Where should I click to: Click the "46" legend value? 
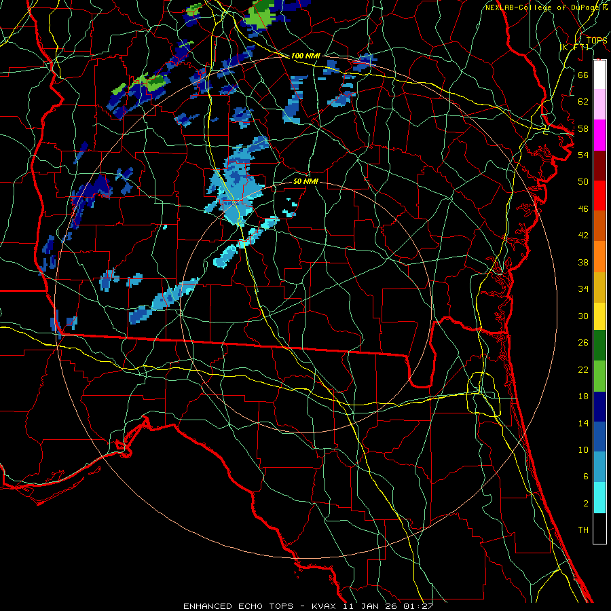point(583,208)
